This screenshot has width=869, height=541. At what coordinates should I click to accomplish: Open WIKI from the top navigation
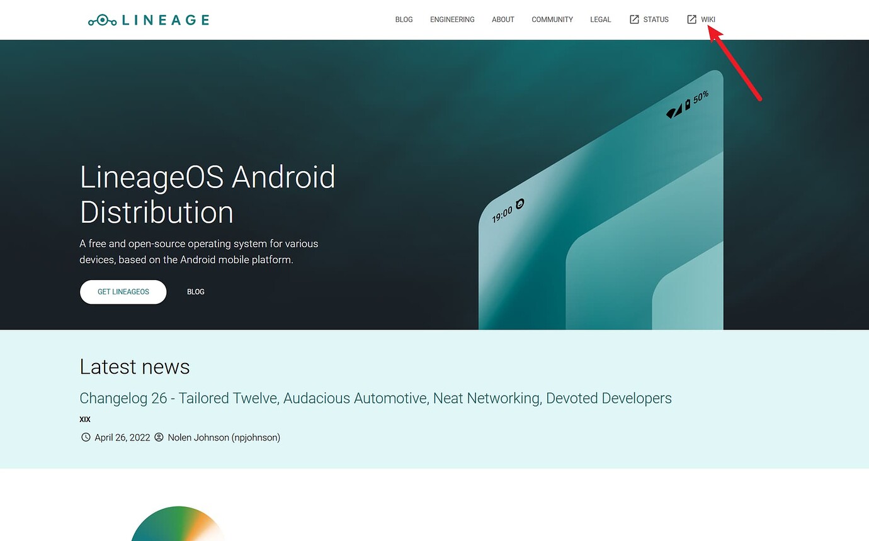(x=708, y=20)
